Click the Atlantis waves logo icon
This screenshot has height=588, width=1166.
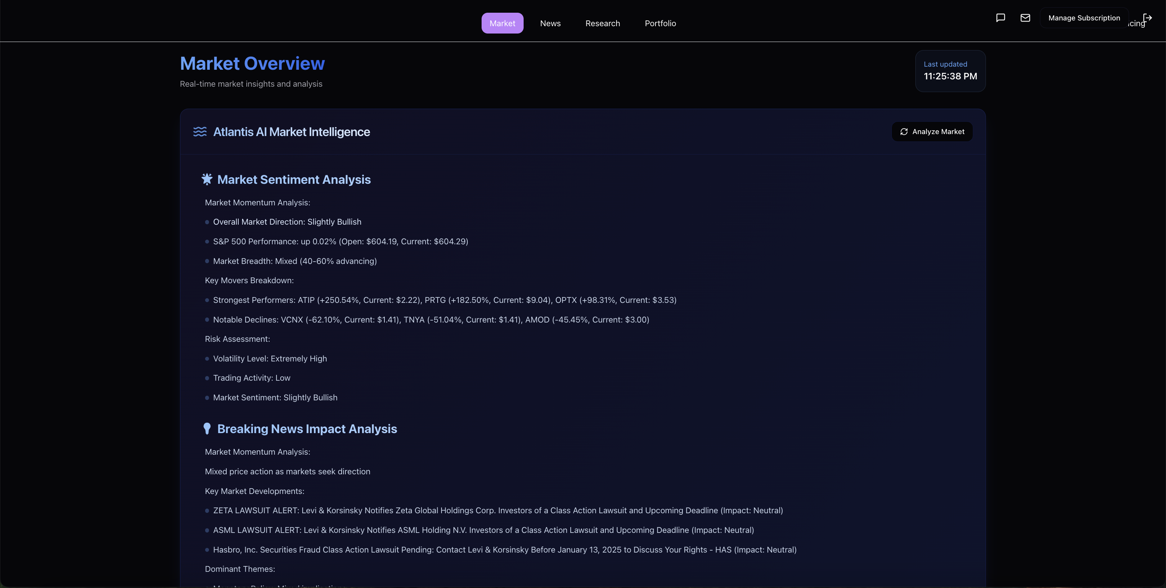coord(200,132)
